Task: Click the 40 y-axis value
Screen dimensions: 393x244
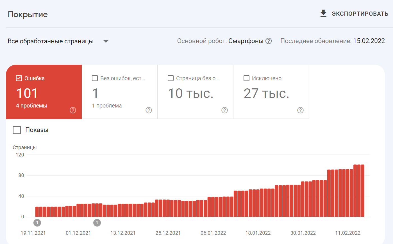Action: click(x=22, y=196)
